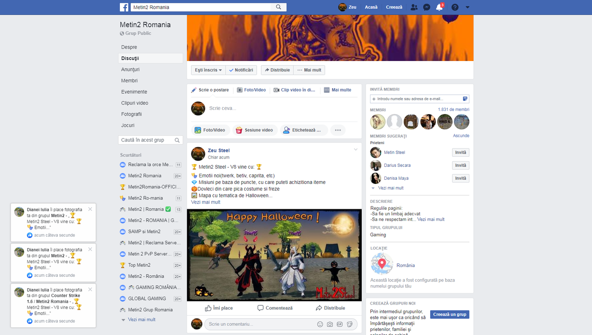592x335 pixels.
Task: Invite Darius Secara to the group
Action: point(461,165)
